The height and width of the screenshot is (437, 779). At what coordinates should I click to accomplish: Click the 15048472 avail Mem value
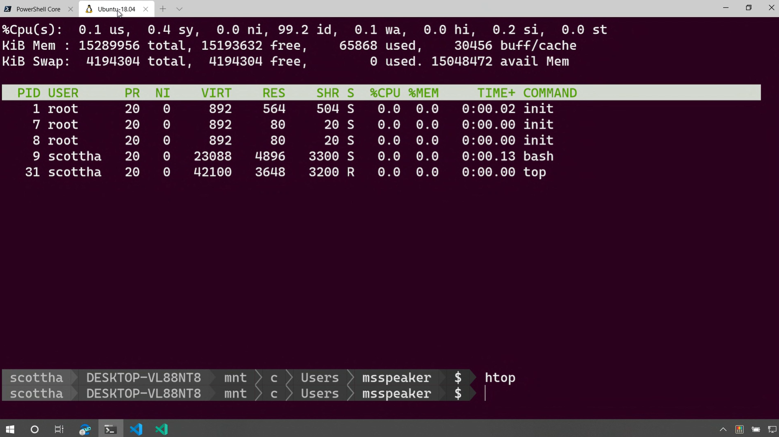(x=462, y=62)
